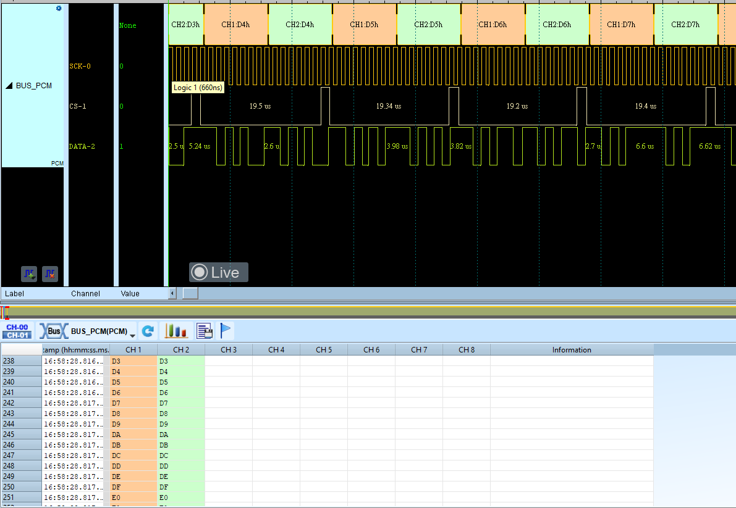
Task: Select the SCK-0 signal label
Action: coord(80,66)
